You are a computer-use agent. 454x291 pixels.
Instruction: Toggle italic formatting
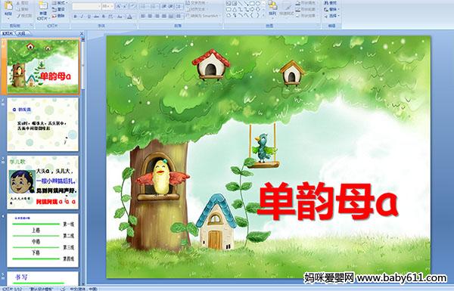[82, 17]
